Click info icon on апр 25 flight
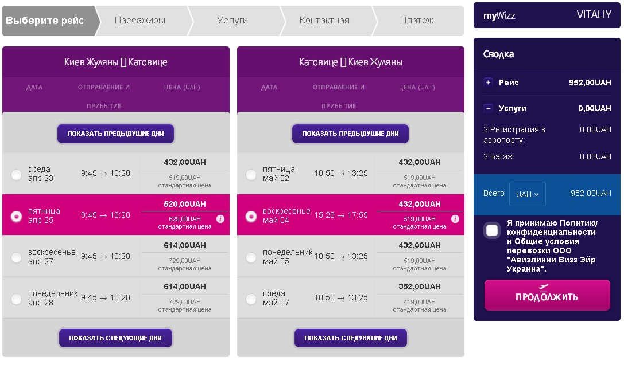The height and width of the screenshot is (365, 624). tap(220, 219)
